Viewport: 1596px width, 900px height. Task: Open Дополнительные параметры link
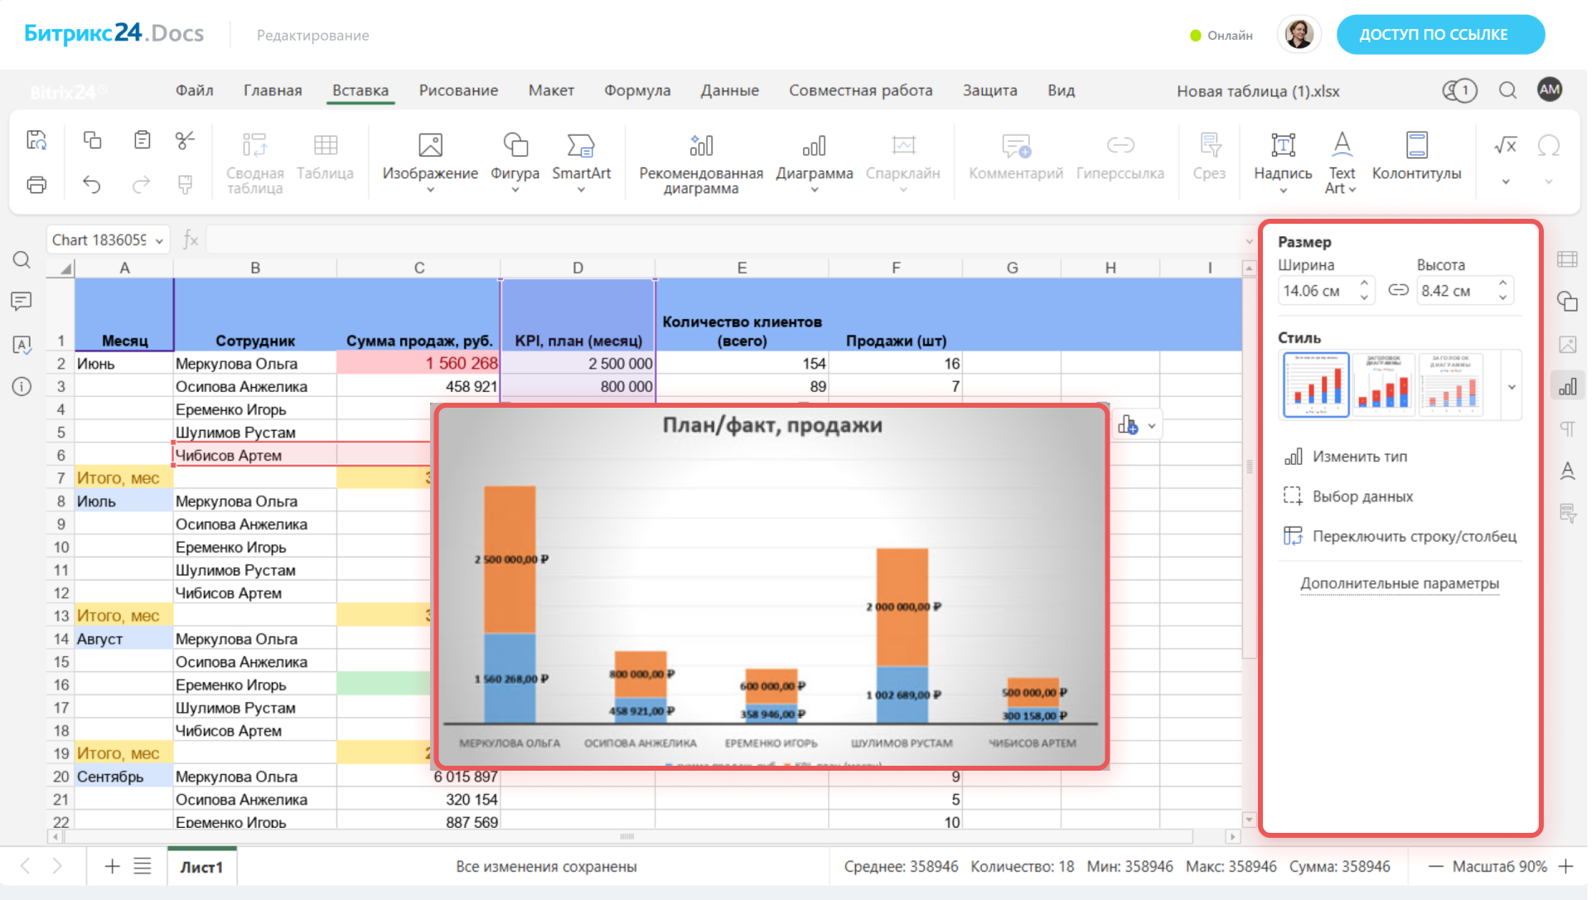1399,583
